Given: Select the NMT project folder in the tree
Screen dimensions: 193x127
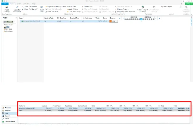Looking at the screenshot, I should [x=8, y=27].
